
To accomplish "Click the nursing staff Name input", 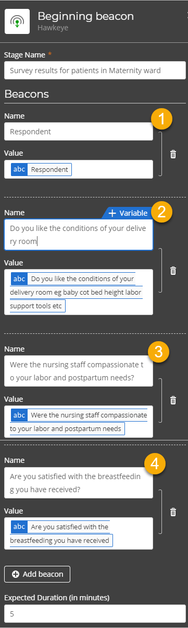I will click(x=79, y=371).
